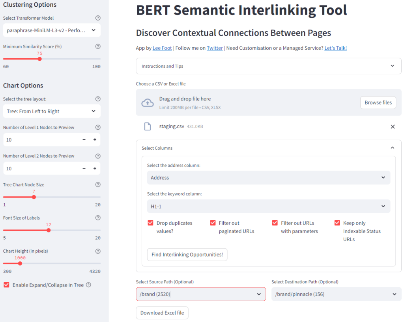Click the drag and drop file area
Screen dimensions: 404x322
click(x=268, y=102)
